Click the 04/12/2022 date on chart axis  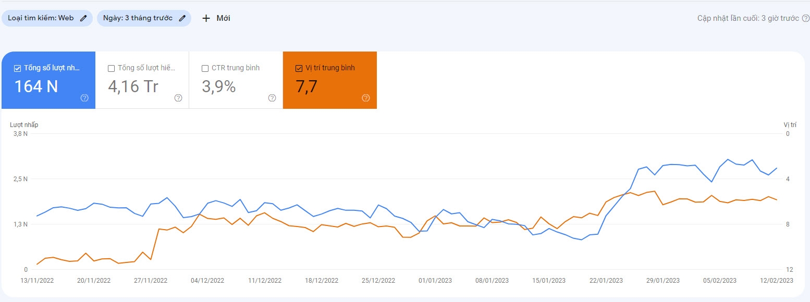(207, 280)
